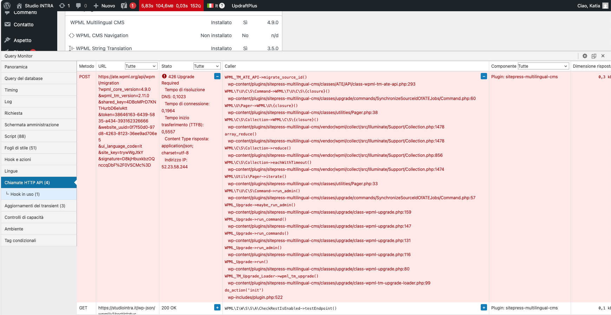
Task: Open Aspetto in the admin sidebar
Action: click(22, 40)
